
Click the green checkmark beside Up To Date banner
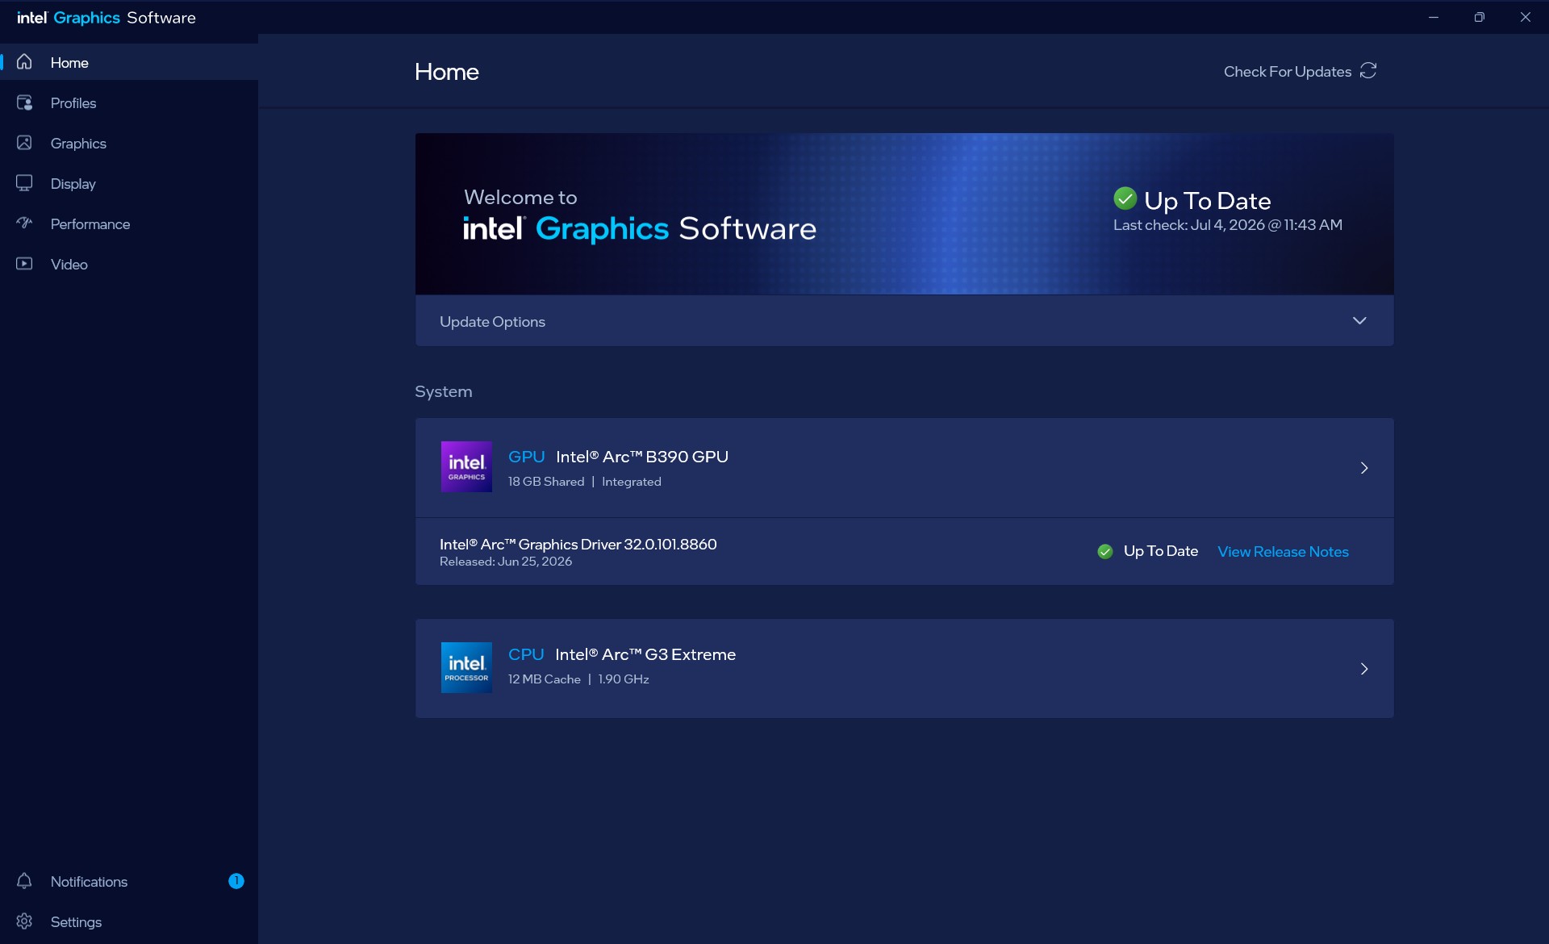(x=1125, y=198)
